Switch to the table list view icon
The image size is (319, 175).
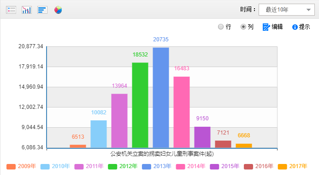click(x=11, y=10)
